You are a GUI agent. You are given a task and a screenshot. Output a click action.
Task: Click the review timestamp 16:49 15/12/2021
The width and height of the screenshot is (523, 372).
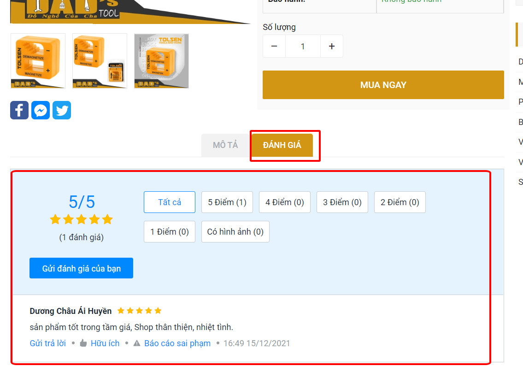click(x=257, y=343)
